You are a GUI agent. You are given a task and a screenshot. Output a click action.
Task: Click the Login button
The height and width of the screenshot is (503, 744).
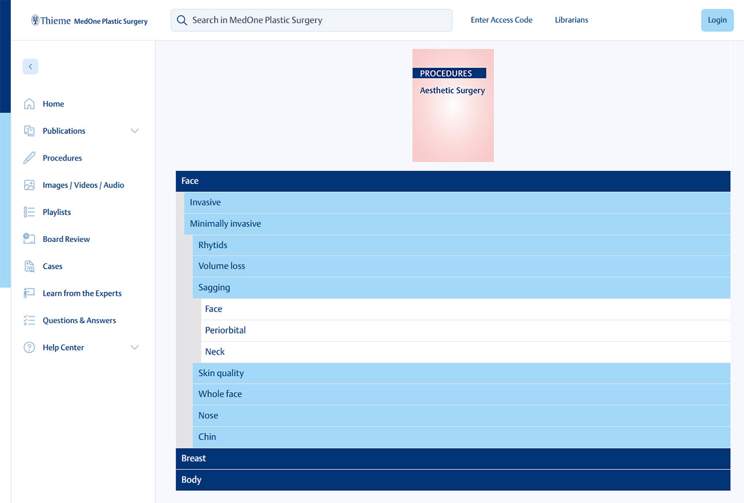pos(717,20)
